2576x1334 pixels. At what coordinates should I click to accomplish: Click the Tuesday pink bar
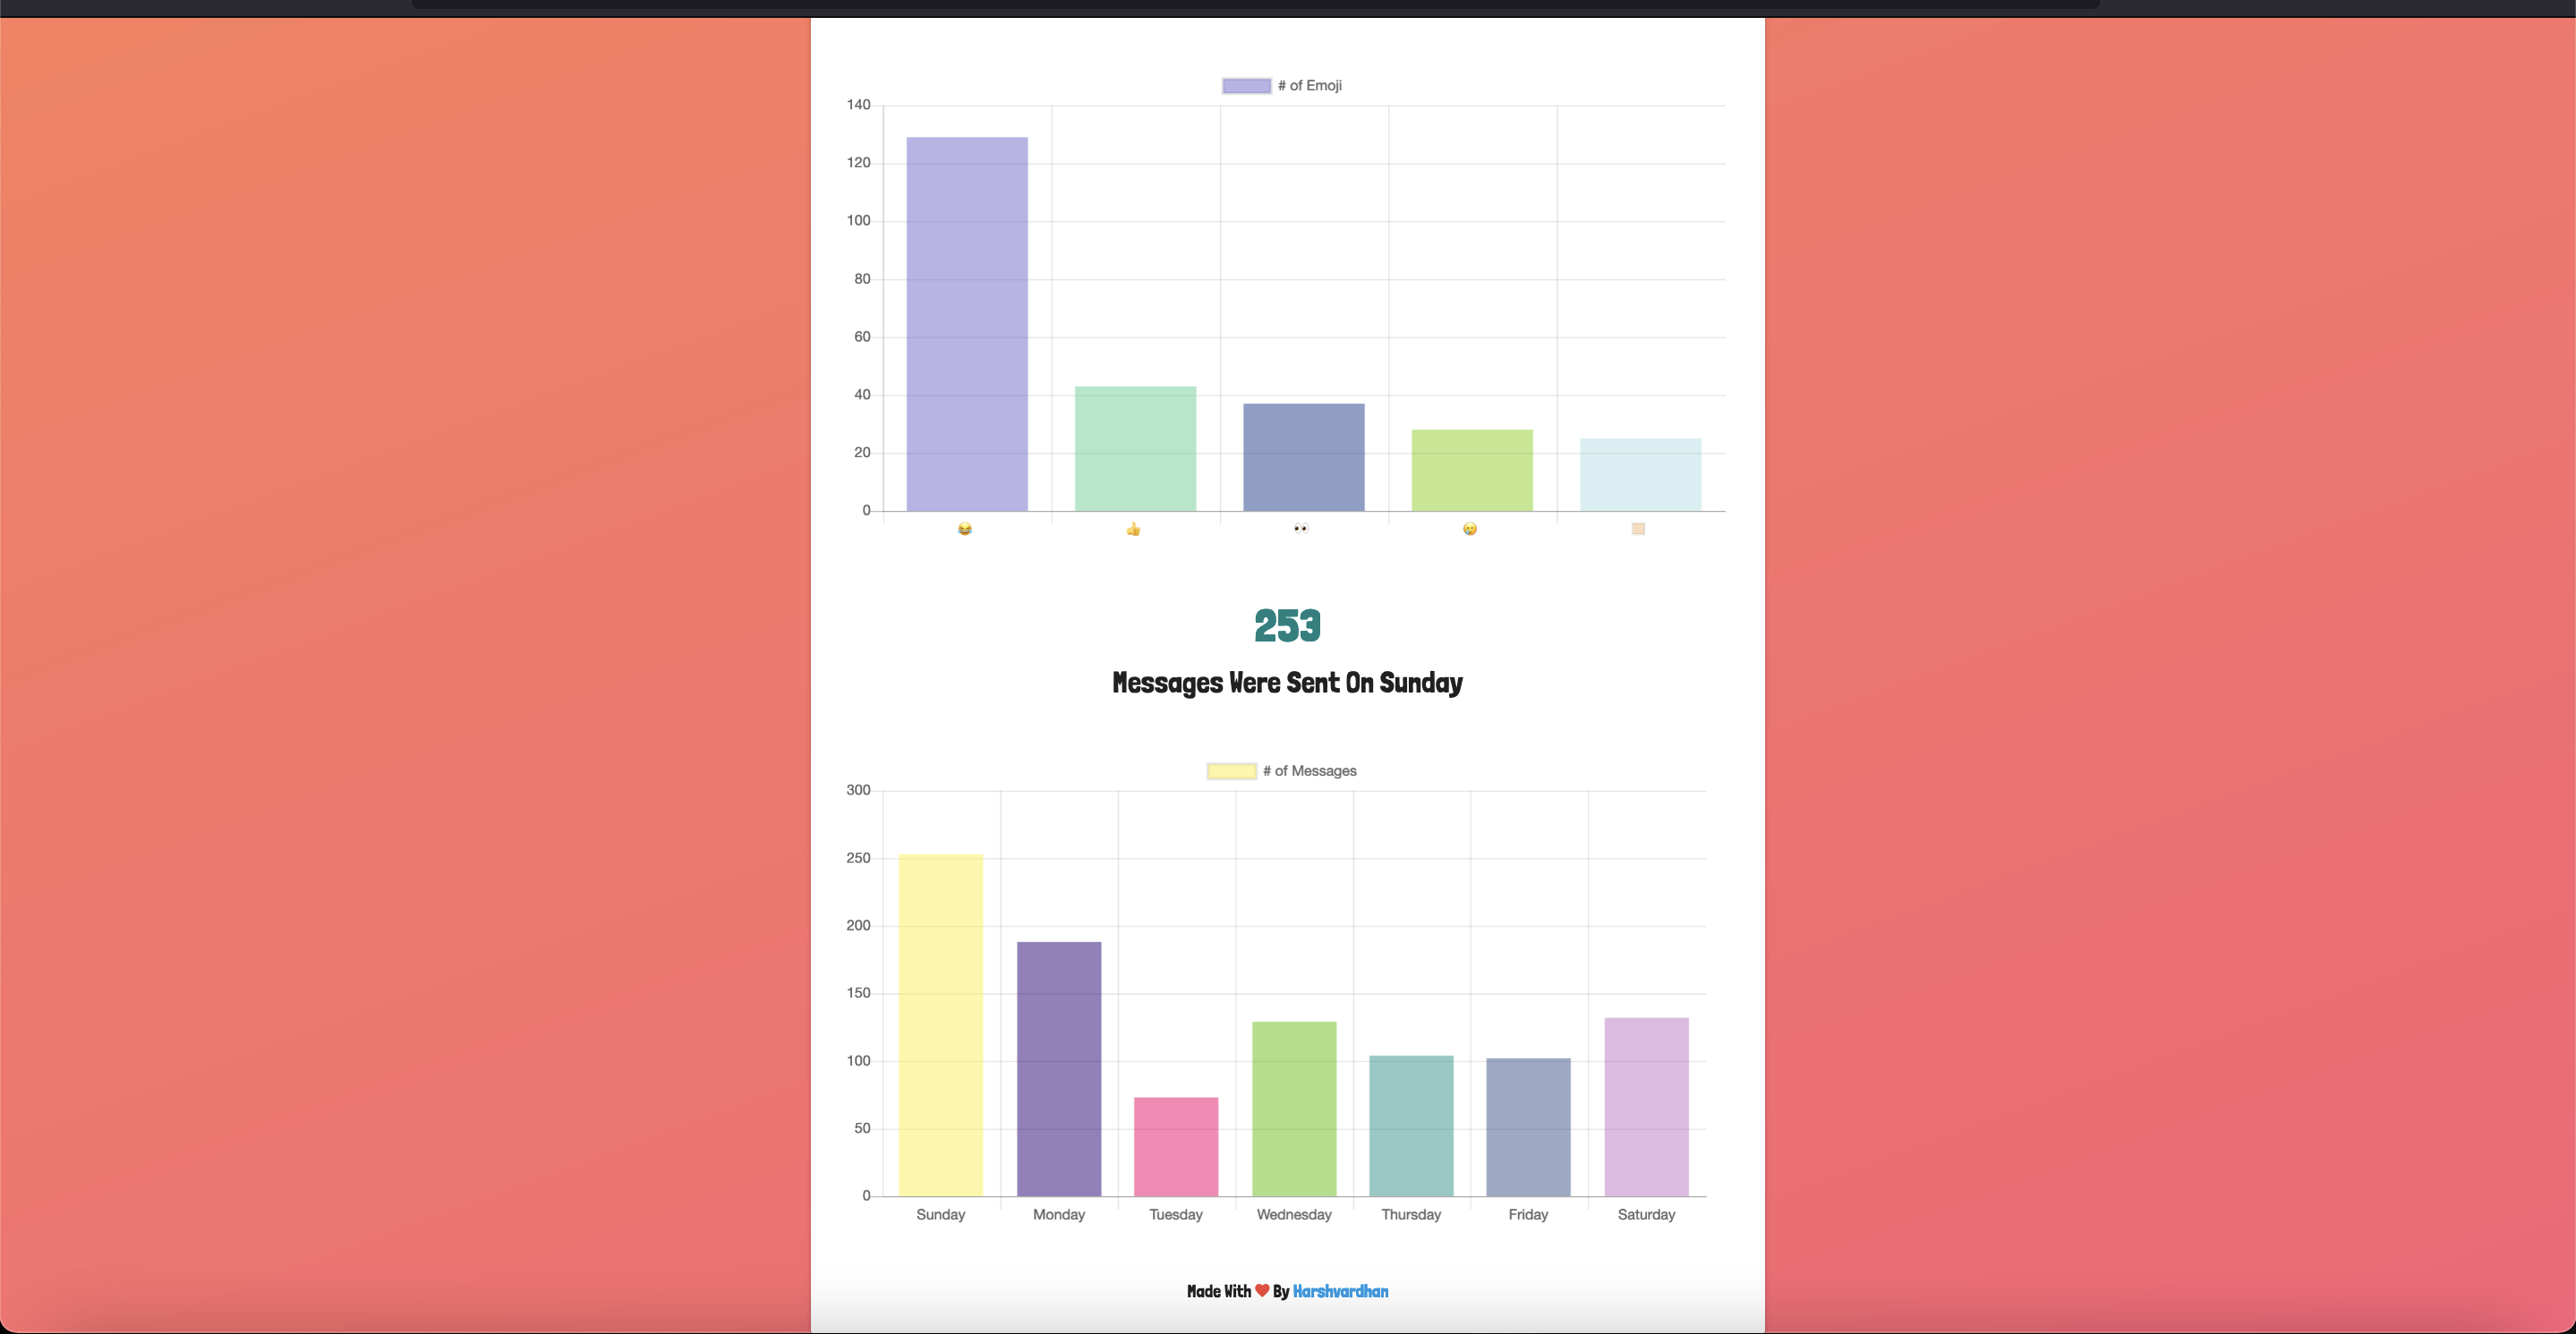tap(1175, 1144)
